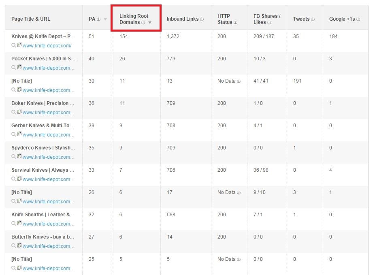The width and height of the screenshot is (375, 275).
Task: Click the FB shares value 209 / 187
Action: tap(264, 36)
